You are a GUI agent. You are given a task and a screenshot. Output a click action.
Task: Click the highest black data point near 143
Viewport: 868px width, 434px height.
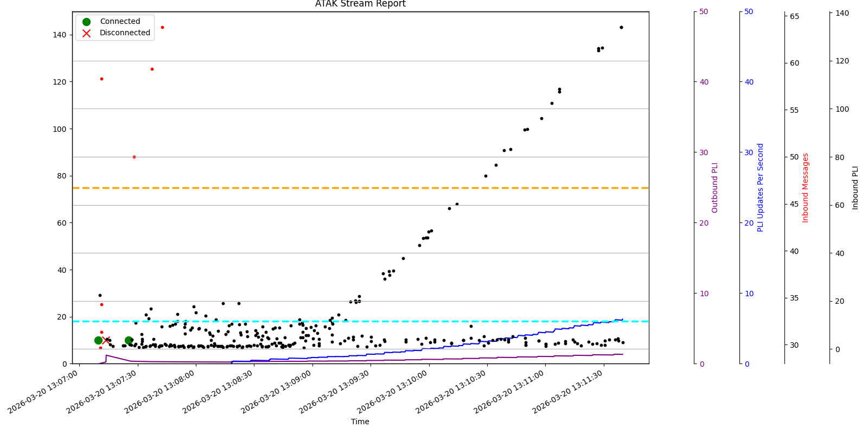click(x=621, y=27)
